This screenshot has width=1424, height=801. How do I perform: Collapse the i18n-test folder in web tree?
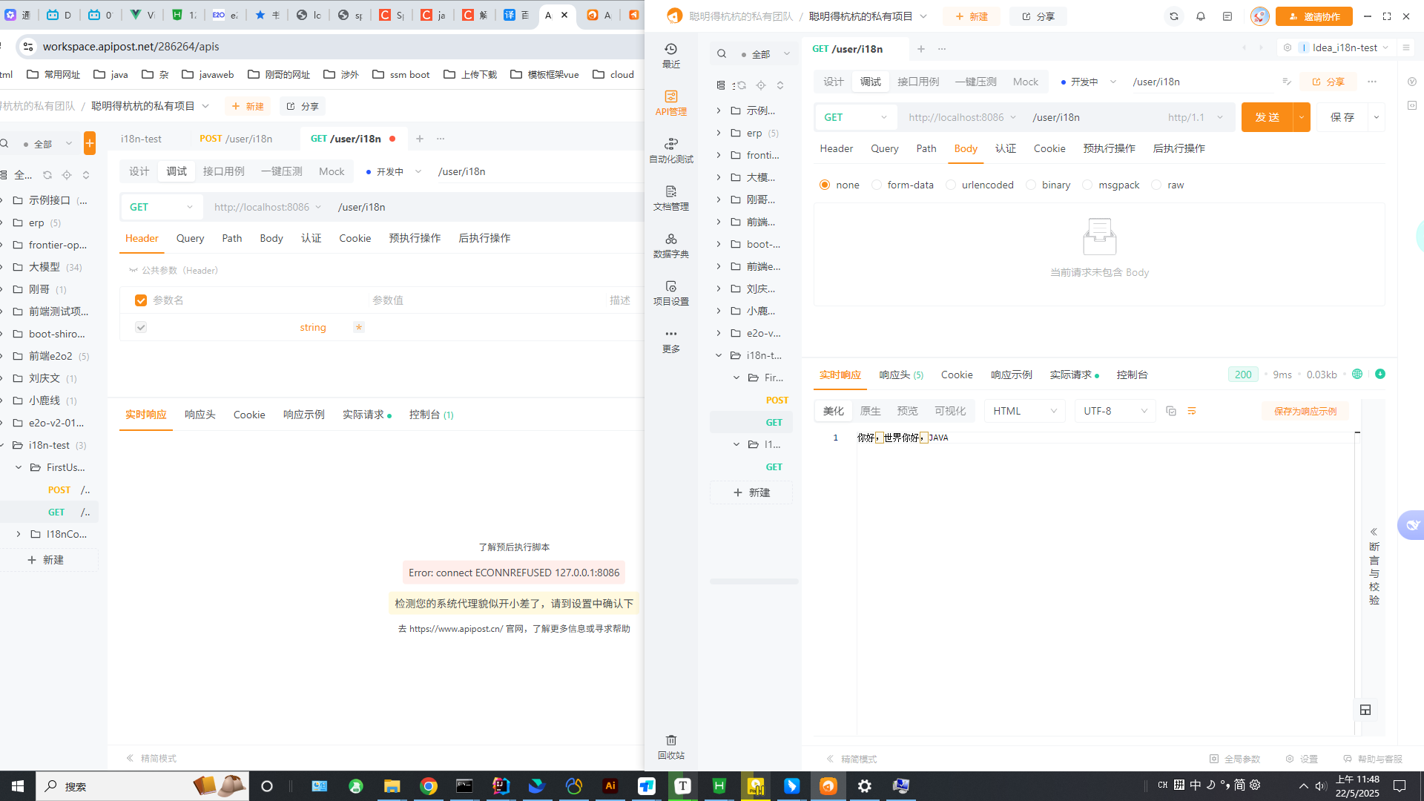coord(2,445)
